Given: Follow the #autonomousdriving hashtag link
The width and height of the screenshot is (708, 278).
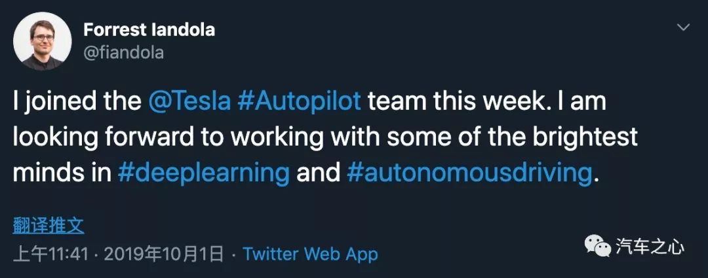Looking at the screenshot, I should click(468, 173).
